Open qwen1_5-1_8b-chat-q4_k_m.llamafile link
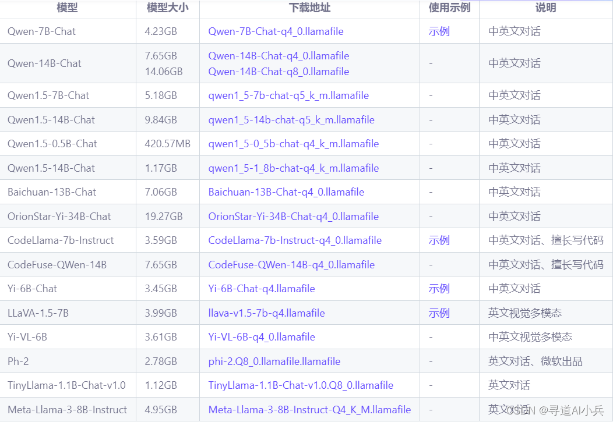Screen dimensions: 613x422 293,168
